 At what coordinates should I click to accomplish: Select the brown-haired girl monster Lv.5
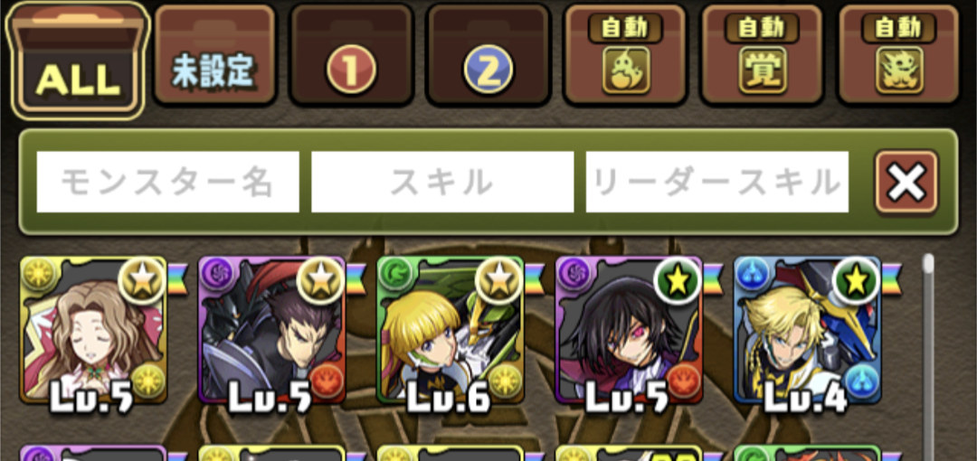(x=93, y=330)
